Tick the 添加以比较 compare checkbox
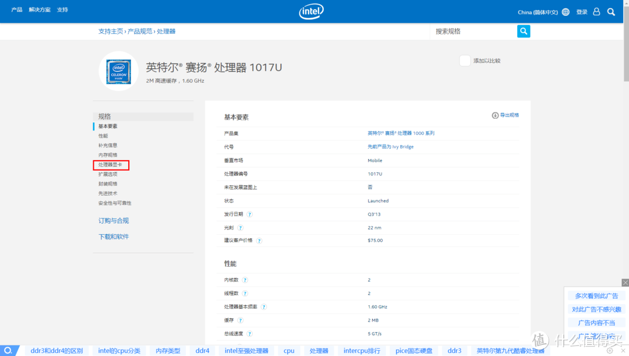This screenshot has height=356, width=629. click(x=465, y=61)
